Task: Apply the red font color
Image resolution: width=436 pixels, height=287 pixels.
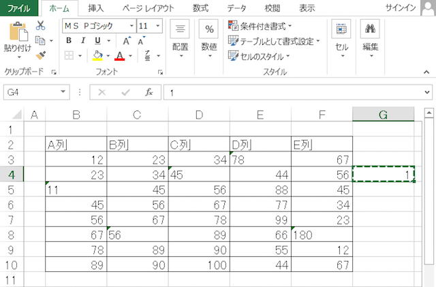Action: pyautogui.click(x=120, y=55)
